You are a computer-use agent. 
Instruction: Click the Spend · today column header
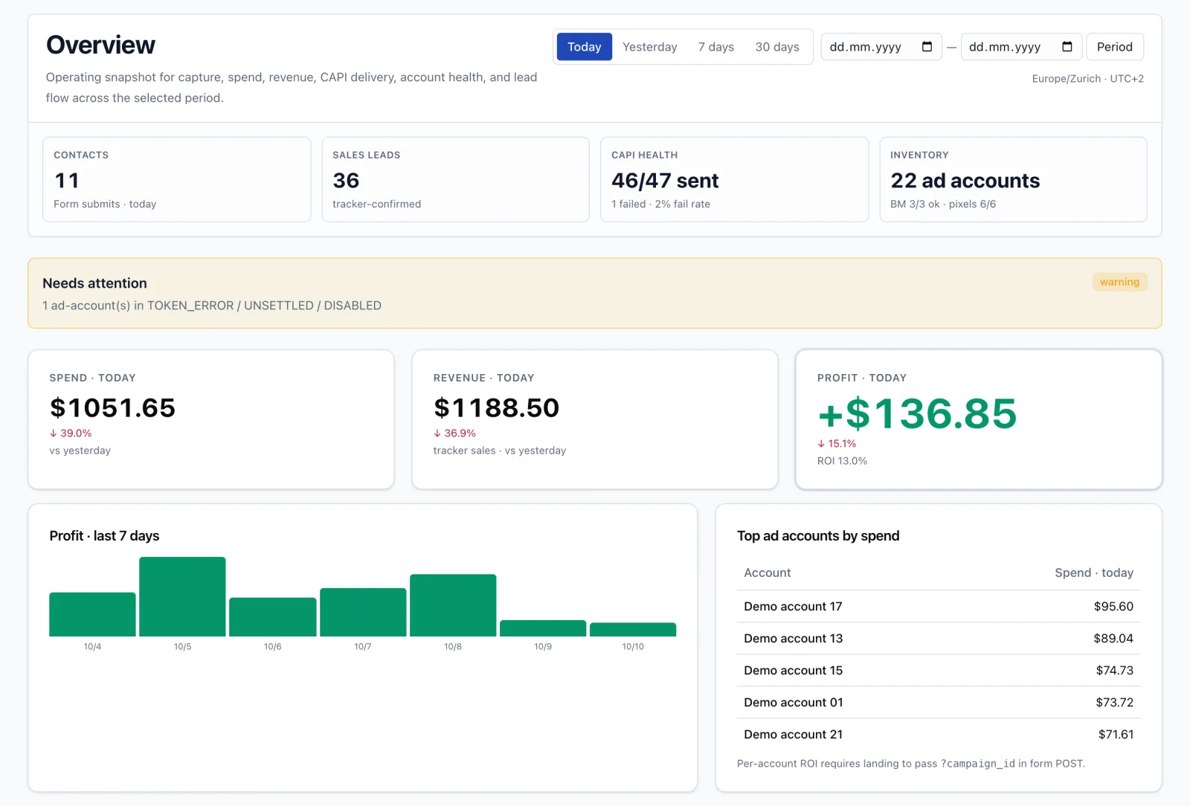point(1094,573)
